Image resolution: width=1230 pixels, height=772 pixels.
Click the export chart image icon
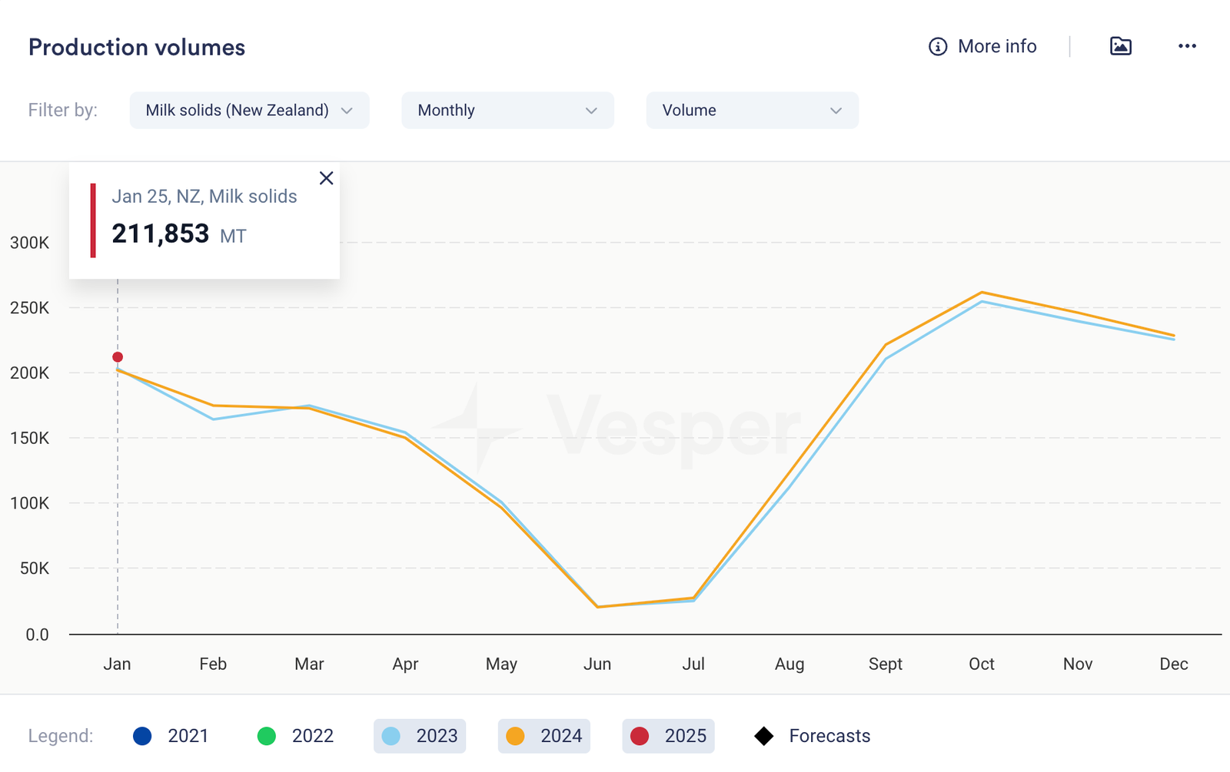click(x=1120, y=46)
